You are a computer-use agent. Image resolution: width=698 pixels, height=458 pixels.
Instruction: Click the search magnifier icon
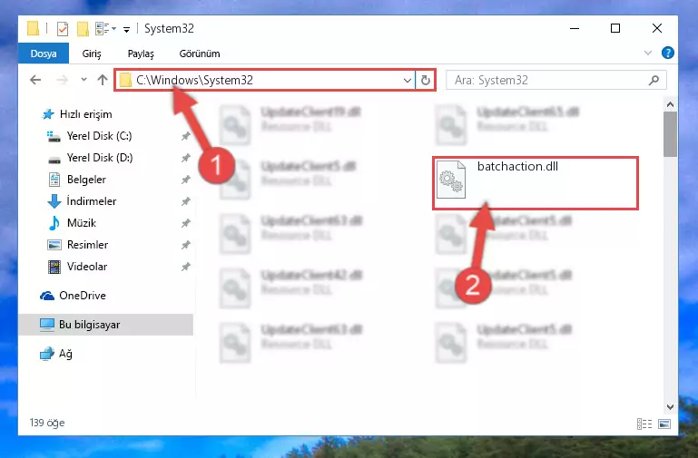click(x=654, y=80)
